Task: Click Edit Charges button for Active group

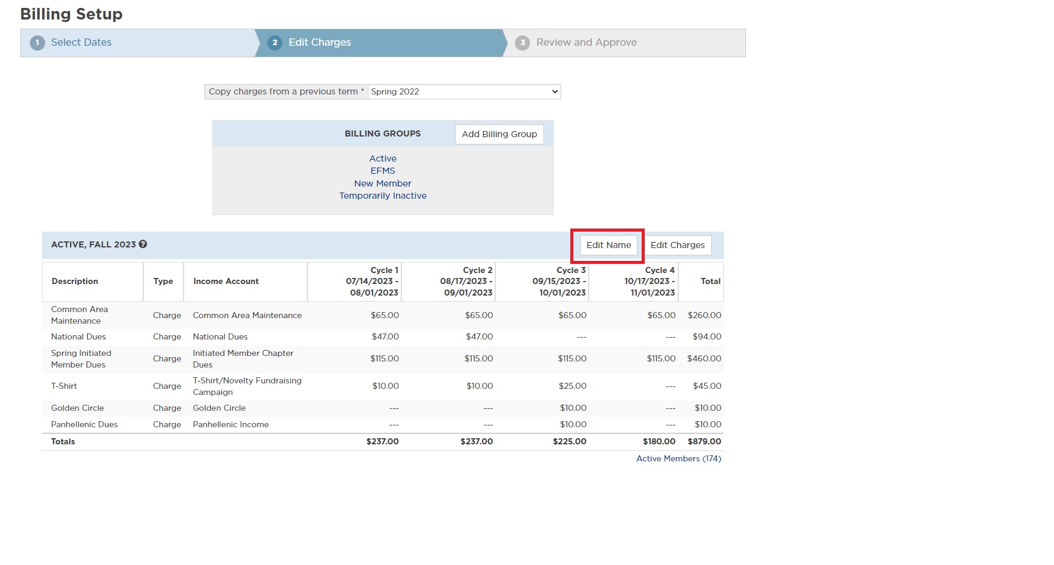Action: click(677, 245)
